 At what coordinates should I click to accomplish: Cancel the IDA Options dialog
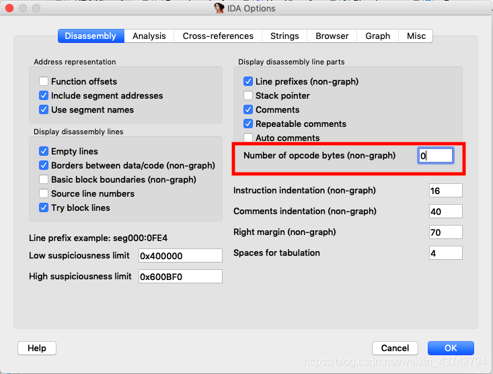click(395, 348)
